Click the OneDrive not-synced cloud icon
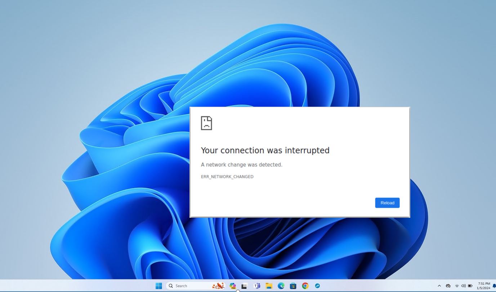Screen dimensions: 496x292 click(x=448, y=286)
